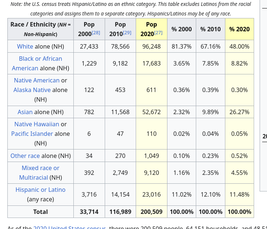Click the 11.02% cell
Screen dimensions: 267x229
click(181, 194)
